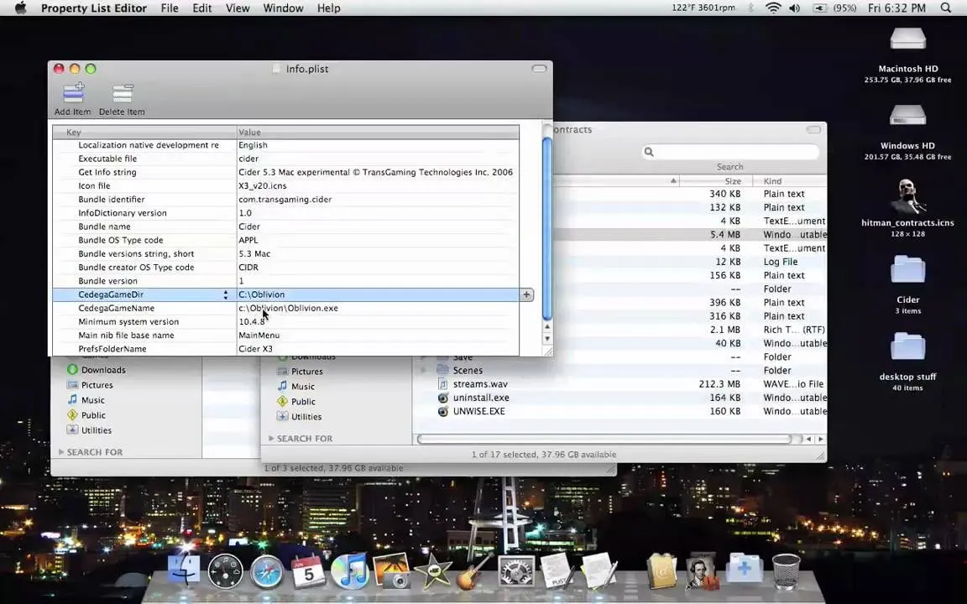The image size is (967, 604).
Task: Launch iTunes from the Dock
Action: pos(350,570)
